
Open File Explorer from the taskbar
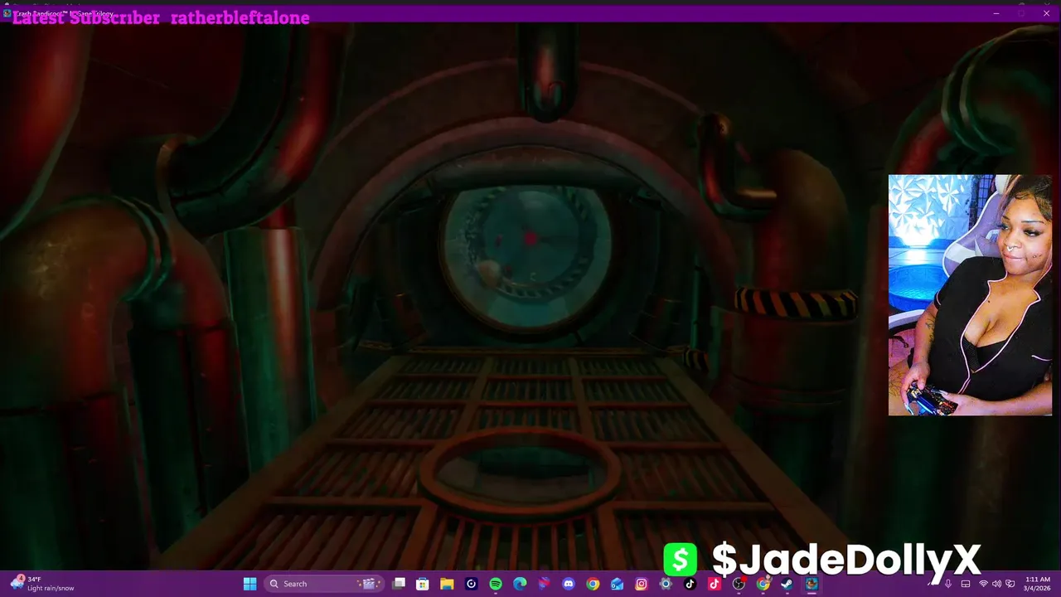point(447,584)
